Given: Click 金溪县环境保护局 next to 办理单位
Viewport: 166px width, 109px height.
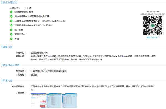Looking at the screenshot, I should tap(39, 53).
